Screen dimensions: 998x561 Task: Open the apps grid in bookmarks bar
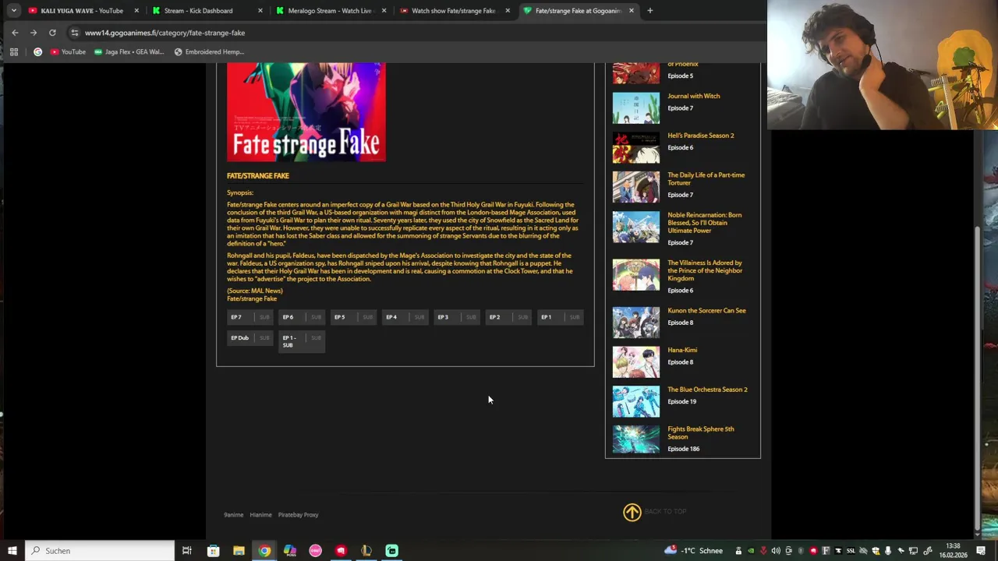tap(13, 52)
